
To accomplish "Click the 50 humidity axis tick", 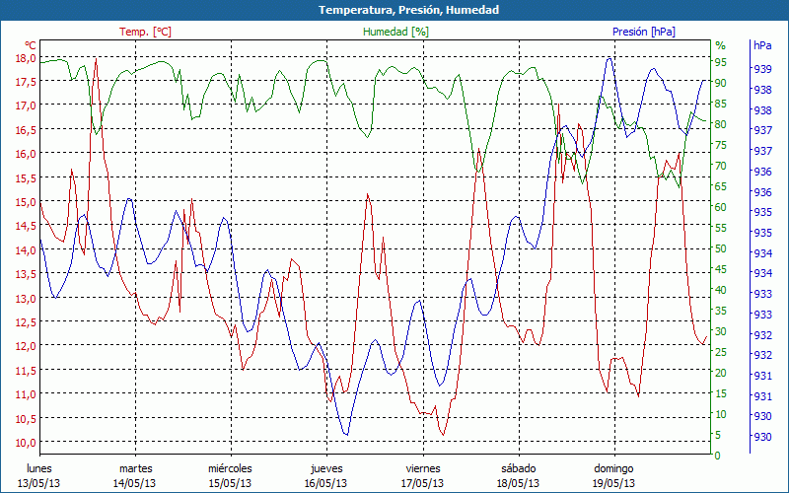I will coord(721,248).
